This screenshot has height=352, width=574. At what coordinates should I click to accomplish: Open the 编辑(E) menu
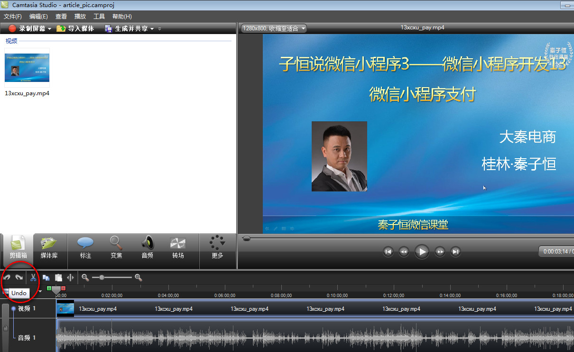pos(38,16)
